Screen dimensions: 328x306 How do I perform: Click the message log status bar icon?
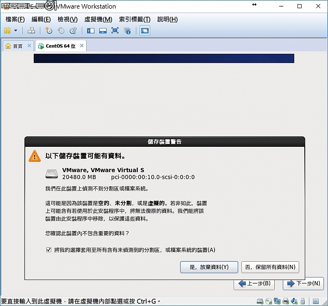[316, 301]
